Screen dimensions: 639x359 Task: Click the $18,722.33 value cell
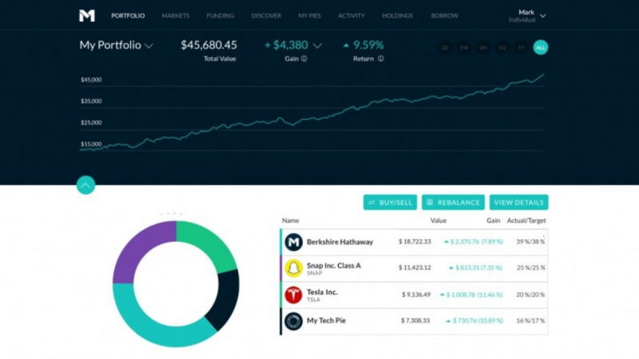[x=414, y=242]
